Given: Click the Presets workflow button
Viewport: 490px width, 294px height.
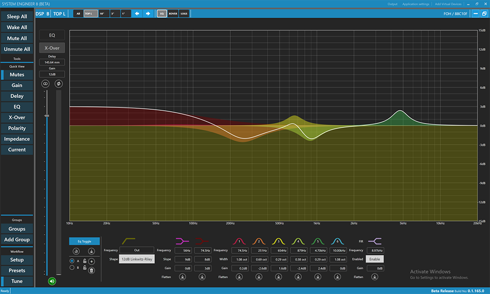Looking at the screenshot, I should click(17, 270).
